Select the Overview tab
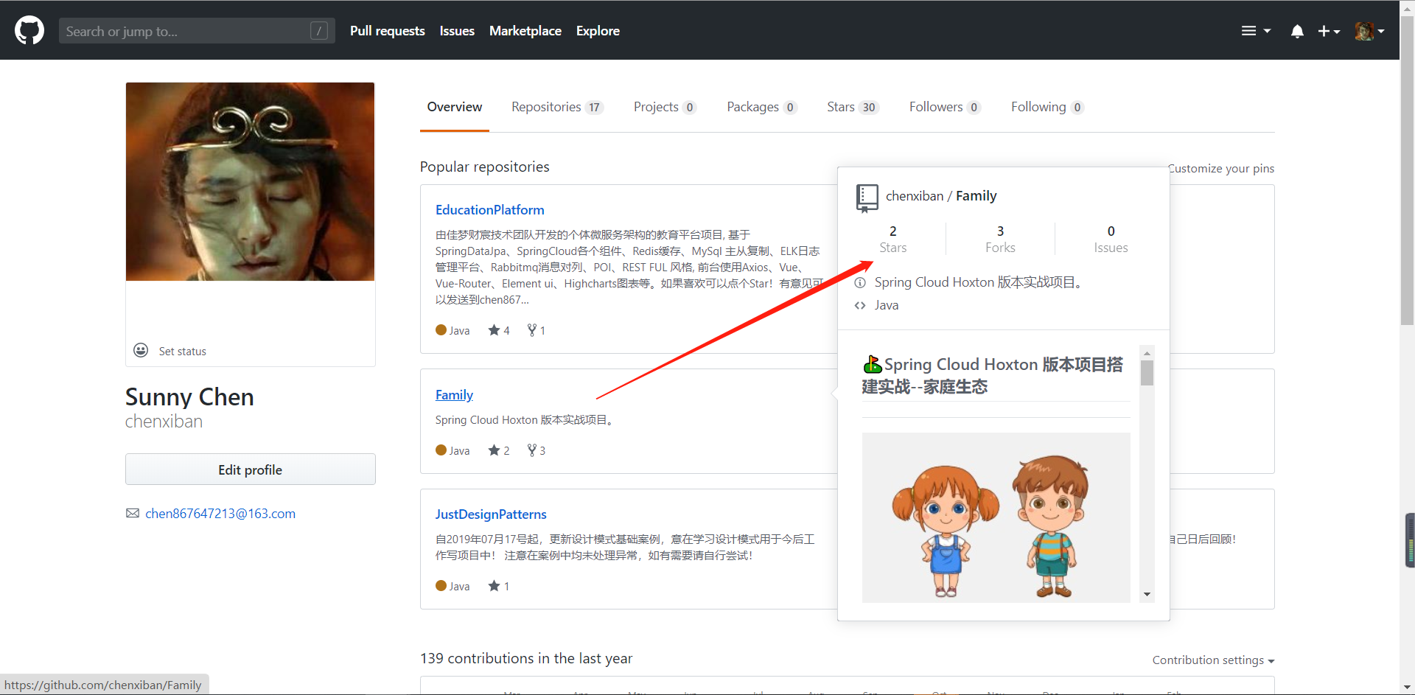Viewport: 1415px width, 695px height. [x=455, y=107]
